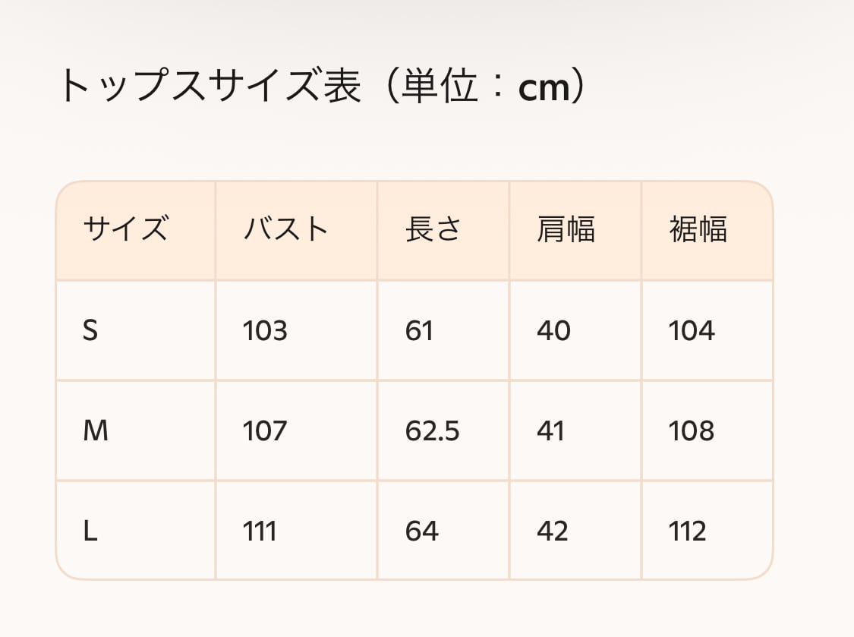Click the 肩幅 column header
This screenshot has width=854, height=637.
point(566,229)
